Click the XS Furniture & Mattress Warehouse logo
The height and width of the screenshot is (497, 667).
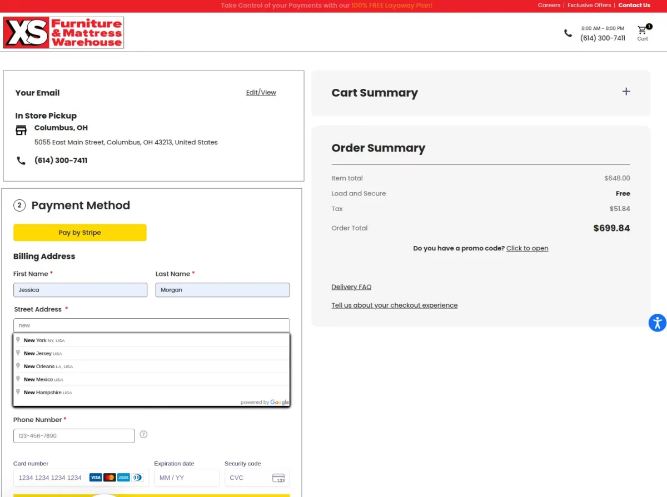63,32
